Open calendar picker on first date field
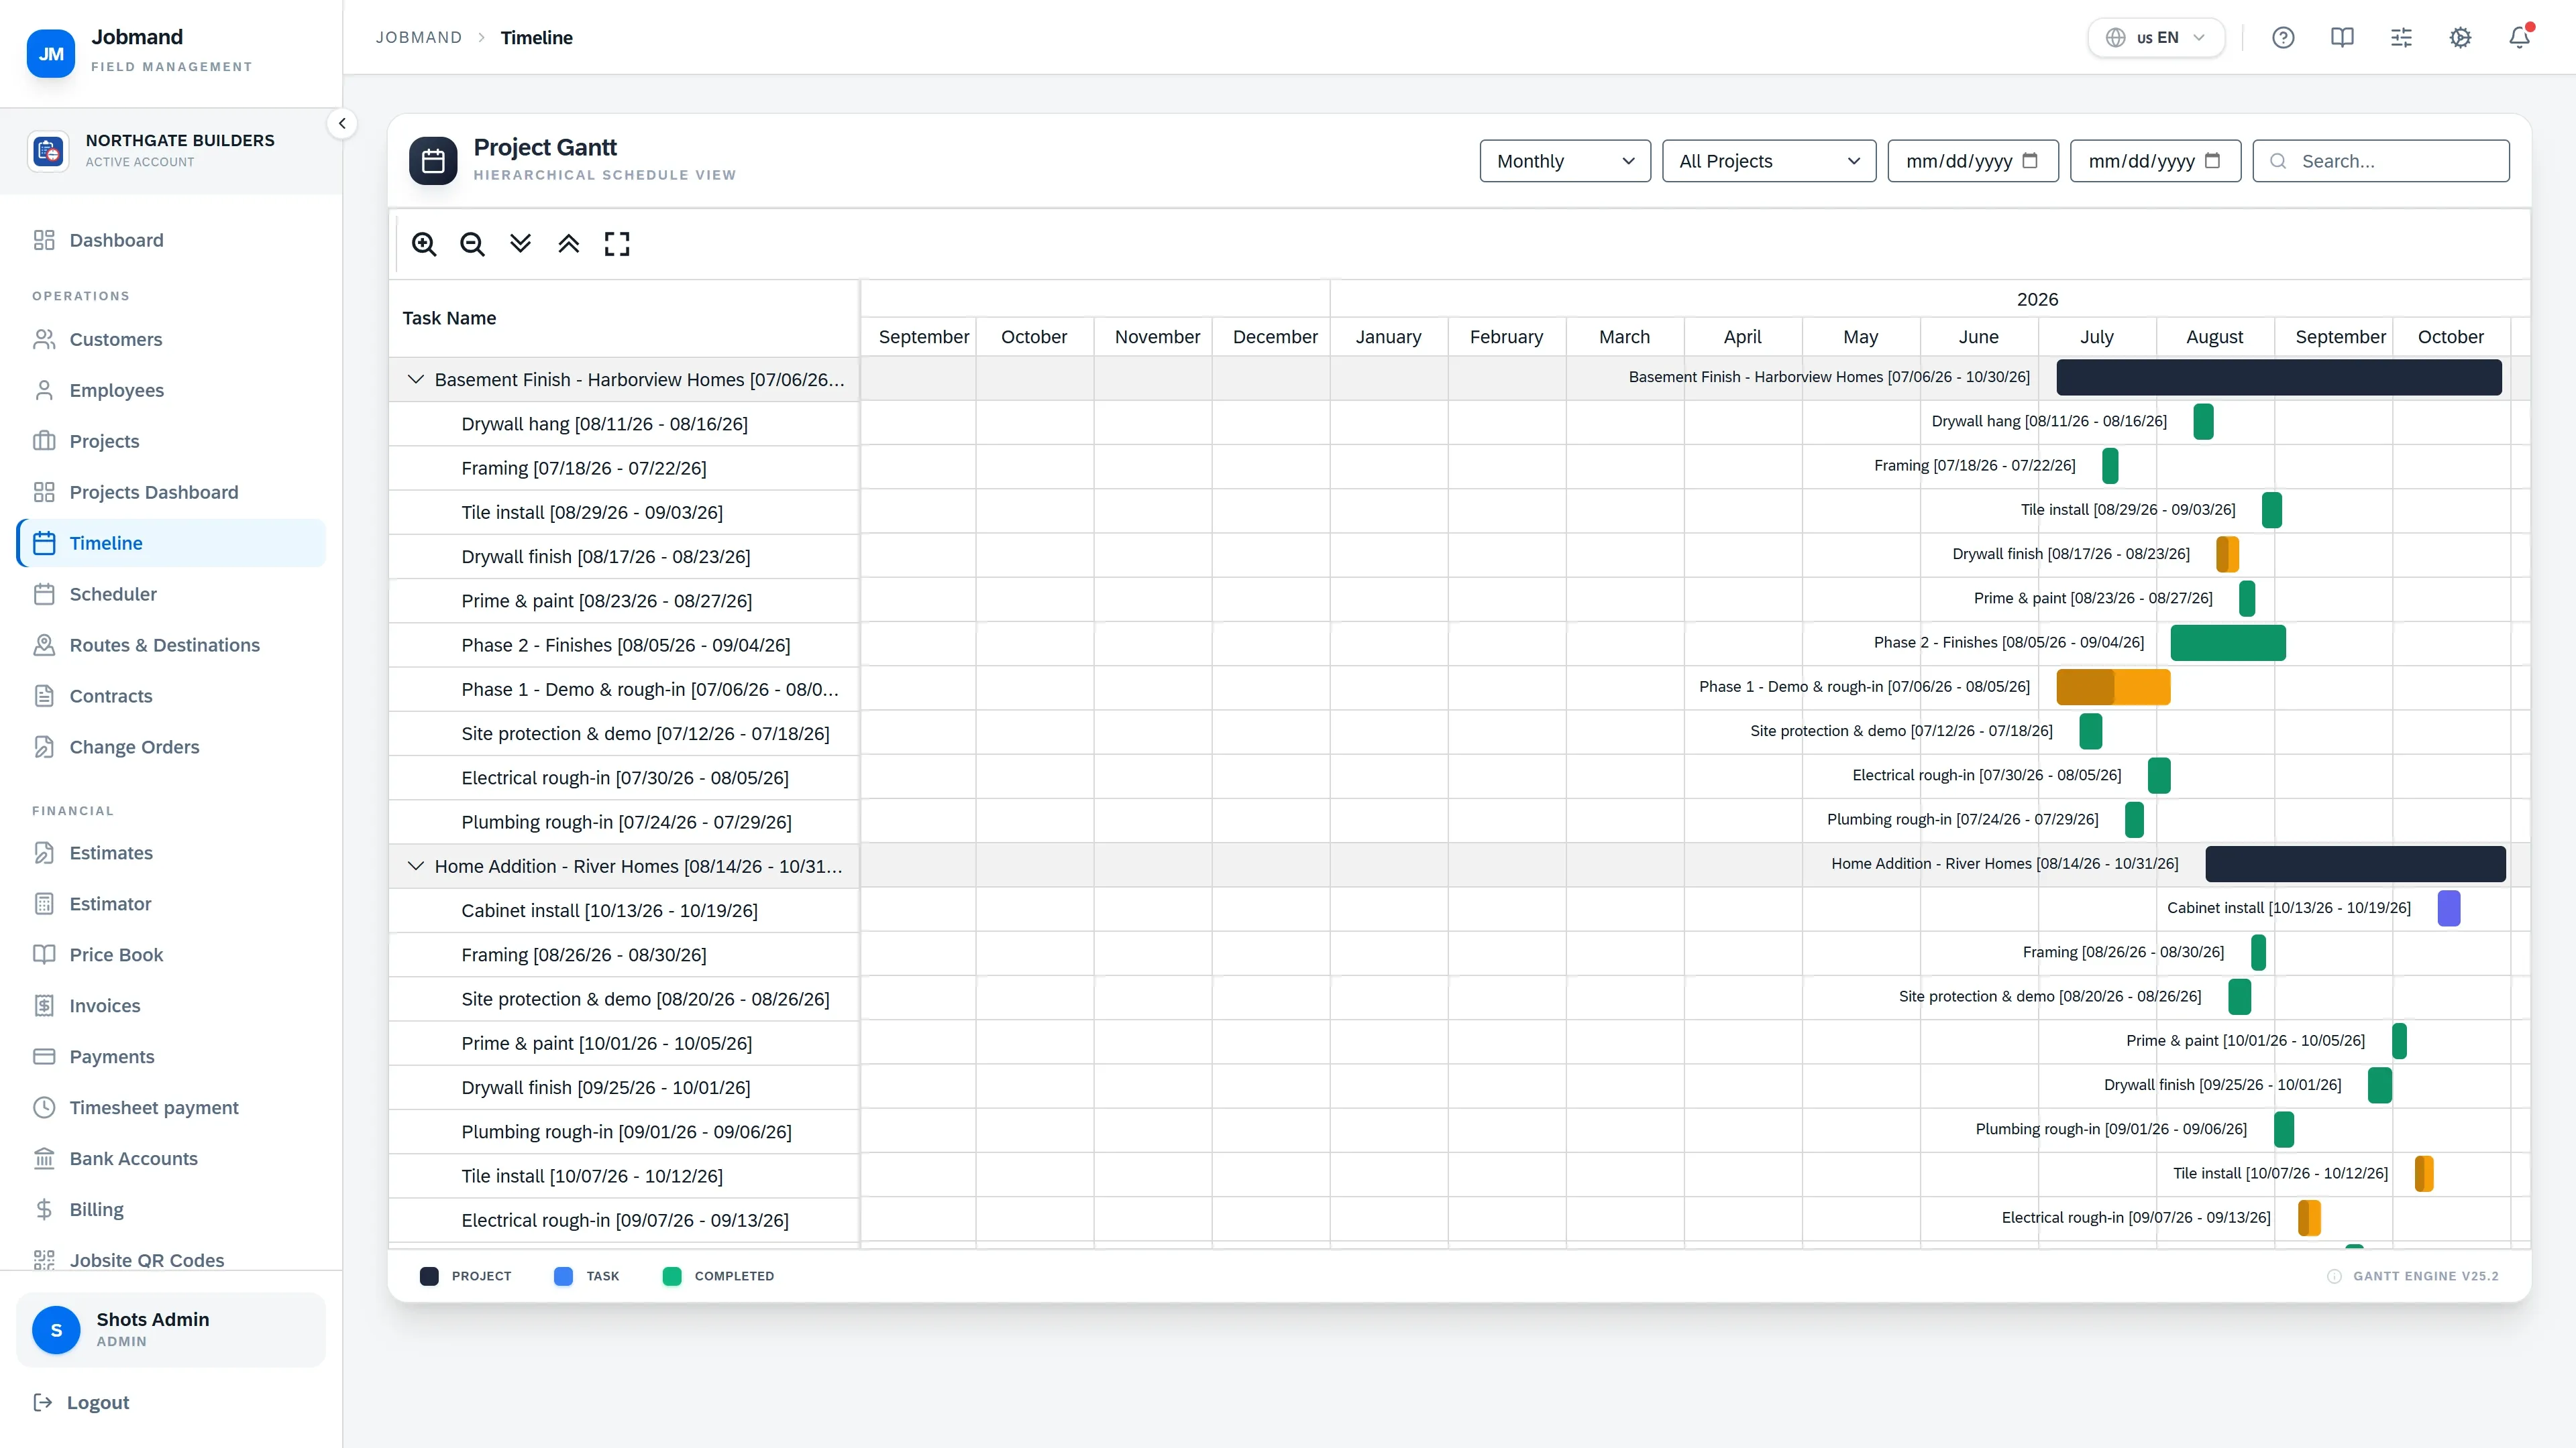Viewport: 2576px width, 1448px height. tap(2030, 161)
